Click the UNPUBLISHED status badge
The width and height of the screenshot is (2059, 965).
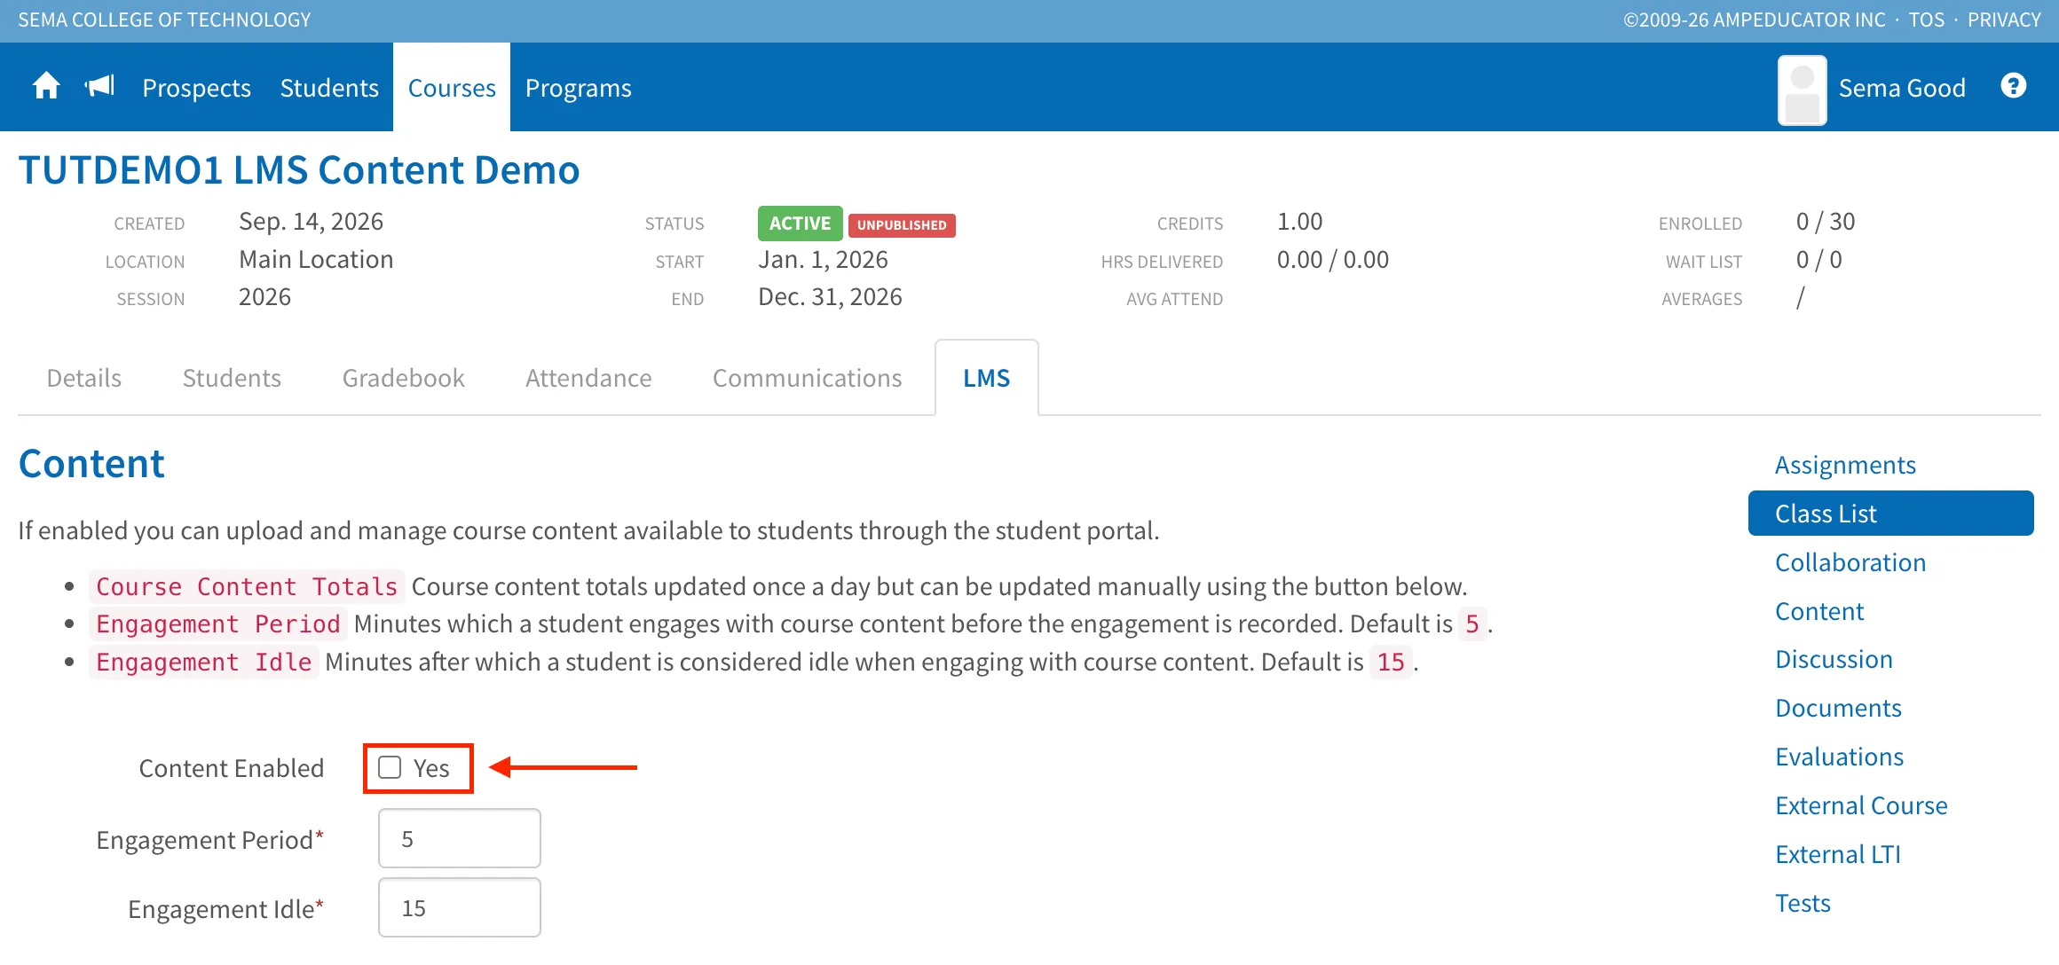click(x=902, y=225)
